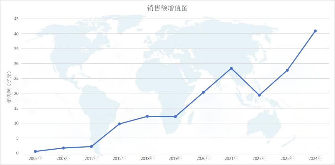Click the 0 y-axis value label

(x=17, y=153)
